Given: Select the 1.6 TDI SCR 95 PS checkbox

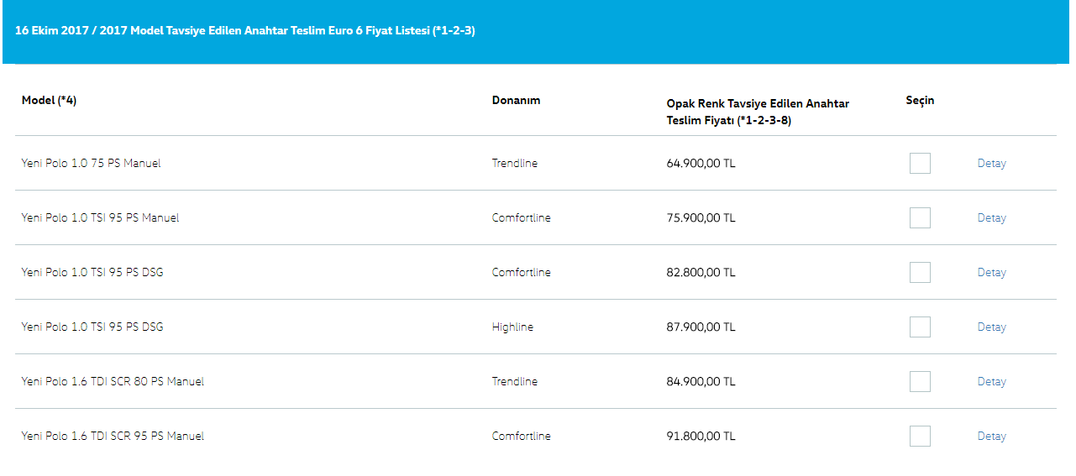Looking at the screenshot, I should tap(920, 436).
